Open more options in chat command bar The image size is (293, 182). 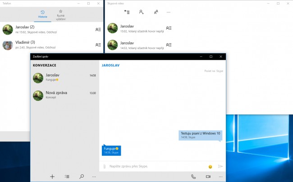[x=220, y=177]
